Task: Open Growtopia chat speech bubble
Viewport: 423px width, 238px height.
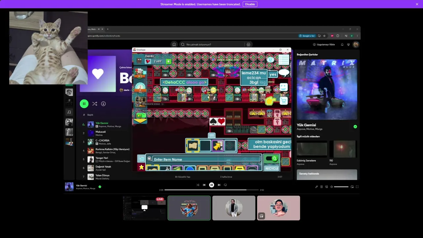Action: [x=284, y=73]
